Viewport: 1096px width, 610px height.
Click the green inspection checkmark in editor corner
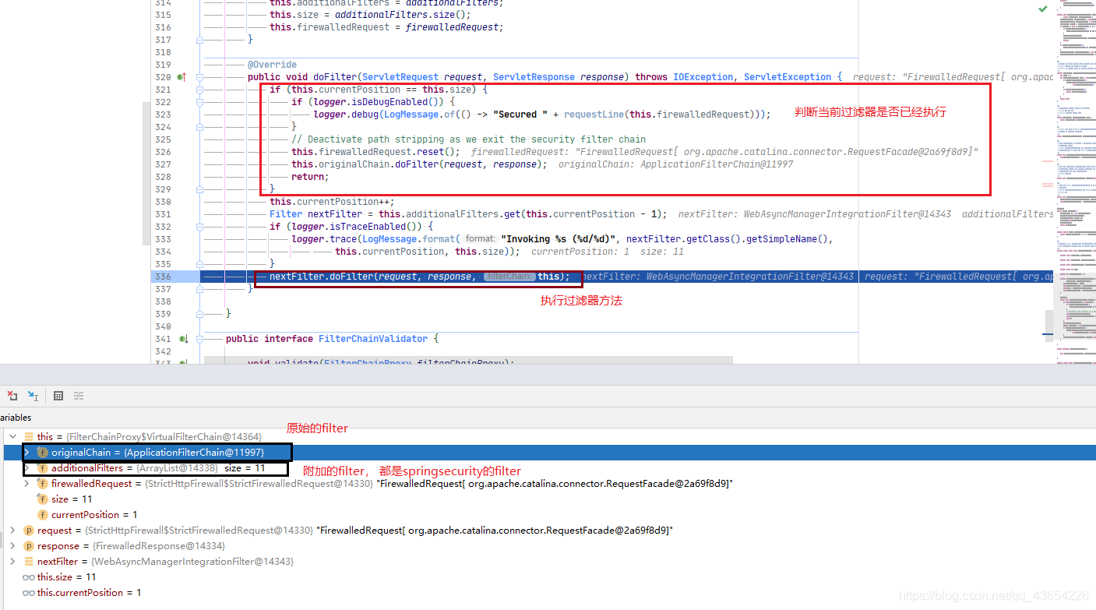[1043, 9]
